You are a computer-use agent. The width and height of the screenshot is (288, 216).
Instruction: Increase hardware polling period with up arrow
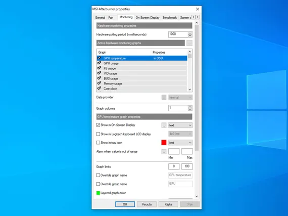190,33
